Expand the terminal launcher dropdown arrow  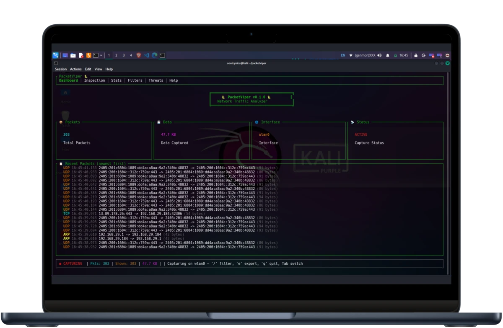[x=101, y=55]
